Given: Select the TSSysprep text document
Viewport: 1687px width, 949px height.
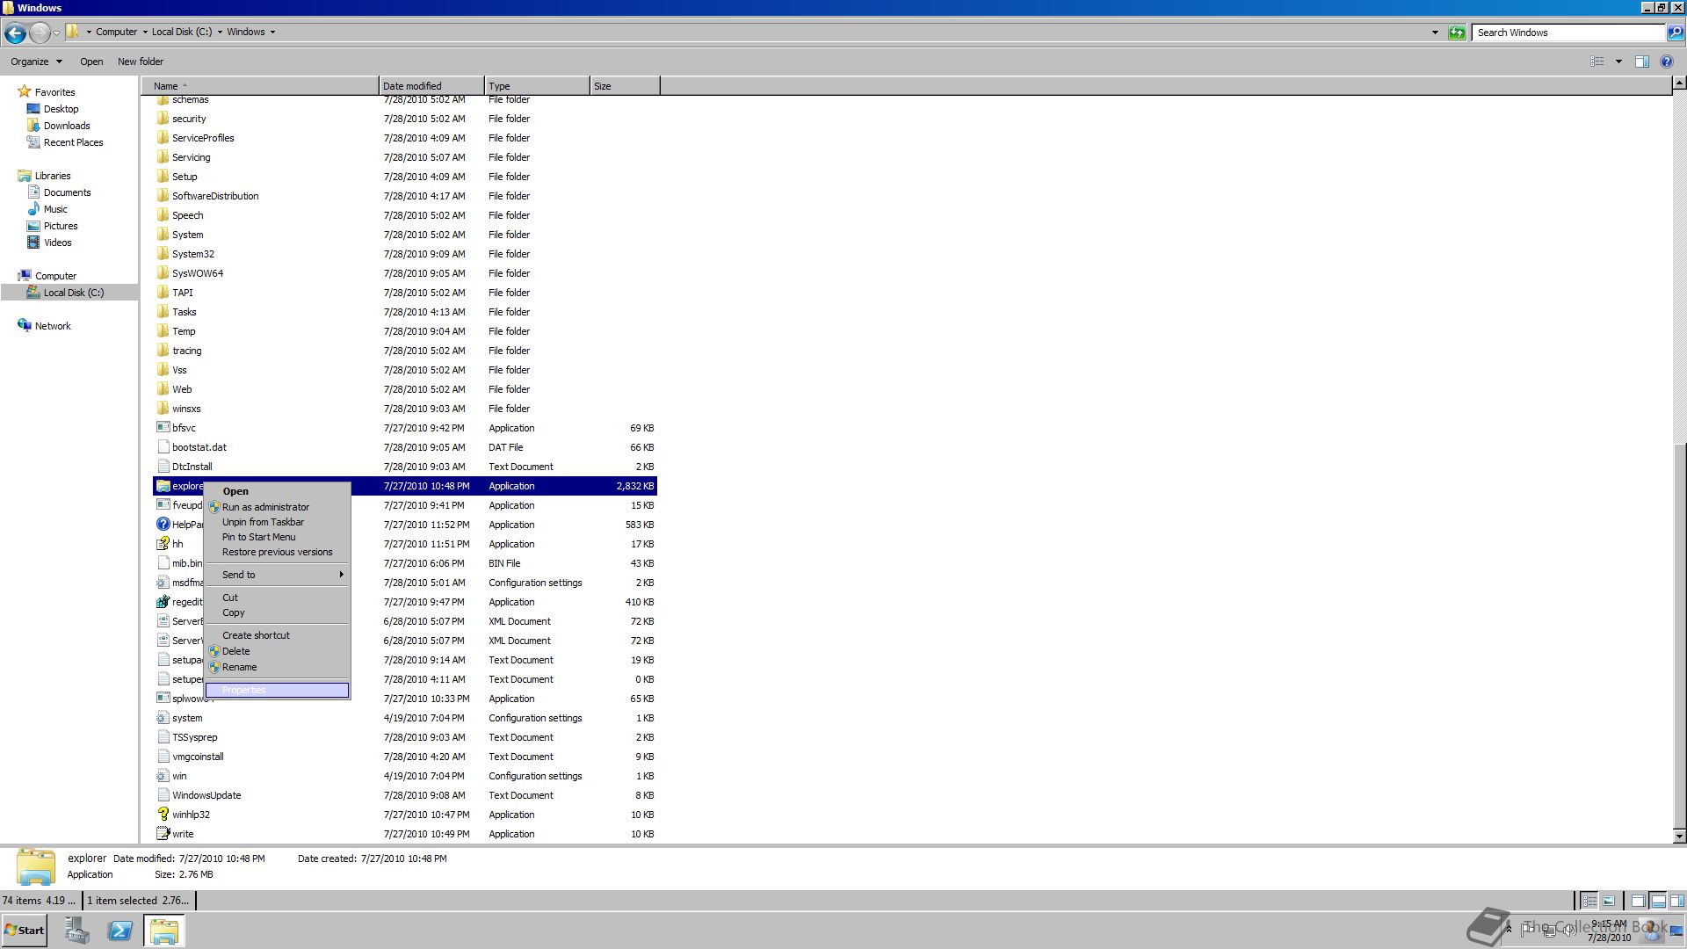Looking at the screenshot, I should point(195,737).
